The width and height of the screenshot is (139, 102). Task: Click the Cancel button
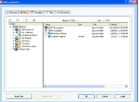105,96
